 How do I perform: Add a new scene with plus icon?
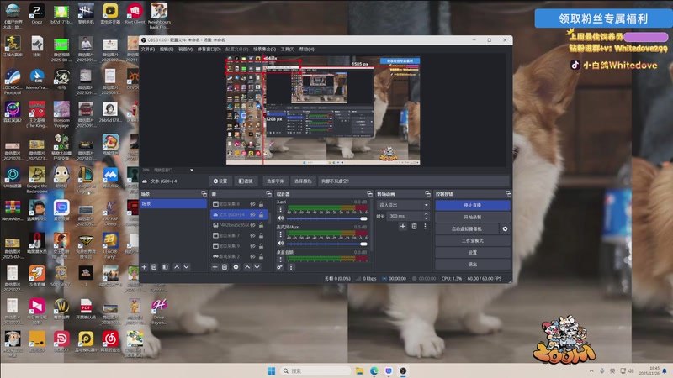coord(144,267)
